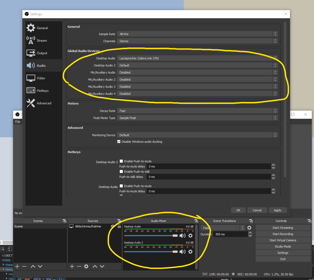The image size is (314, 280).
Task: Enable Push-to-mute for Desktop Audio
Action: 121,186
